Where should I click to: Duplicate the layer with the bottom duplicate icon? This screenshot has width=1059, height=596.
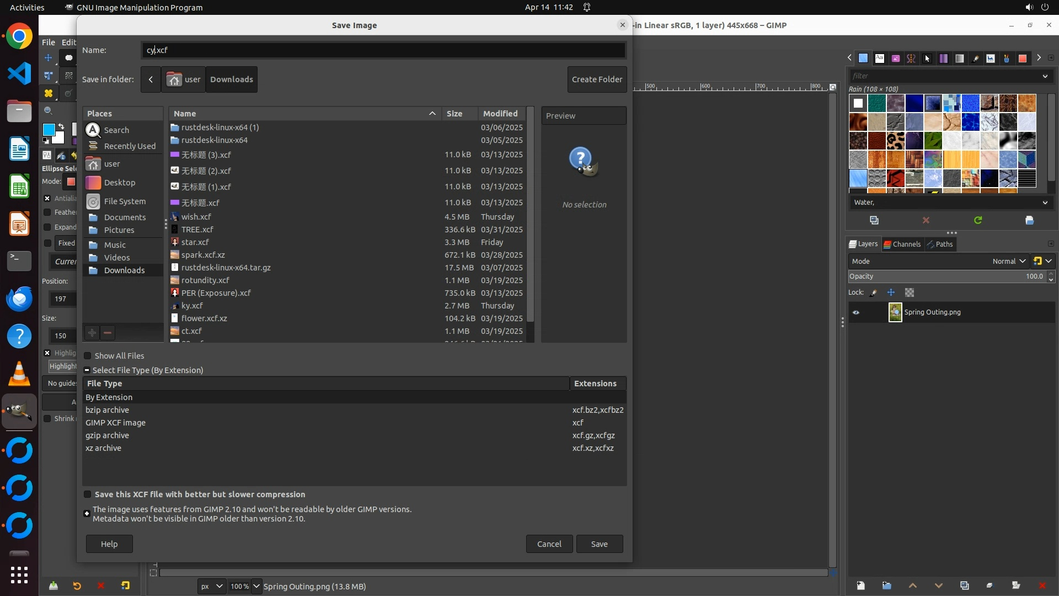tap(964, 586)
